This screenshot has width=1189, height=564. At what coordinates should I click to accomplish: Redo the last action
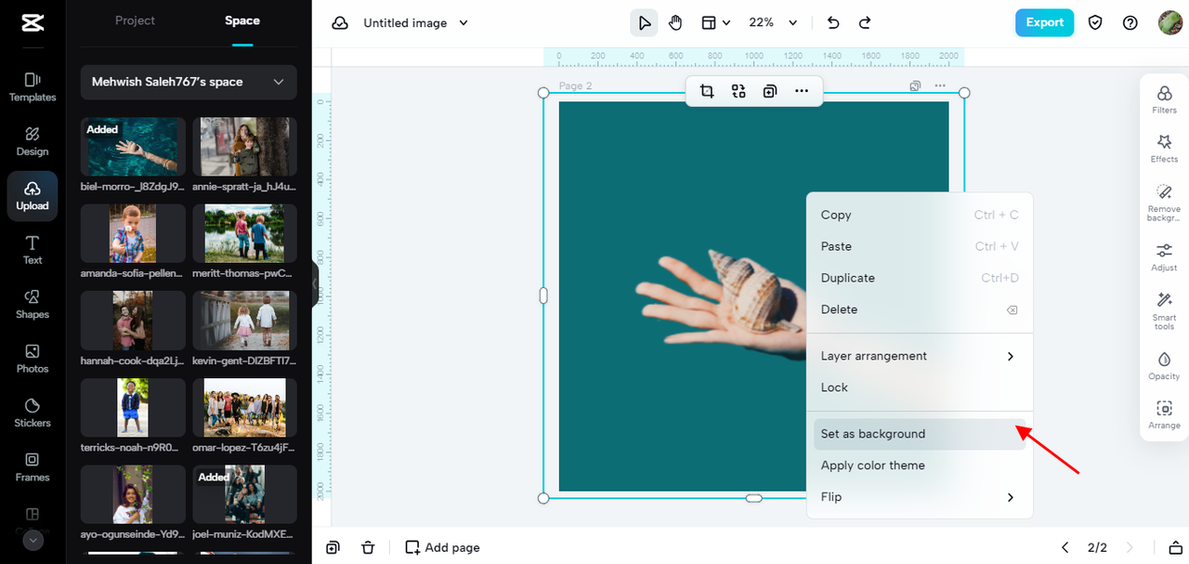tap(865, 23)
